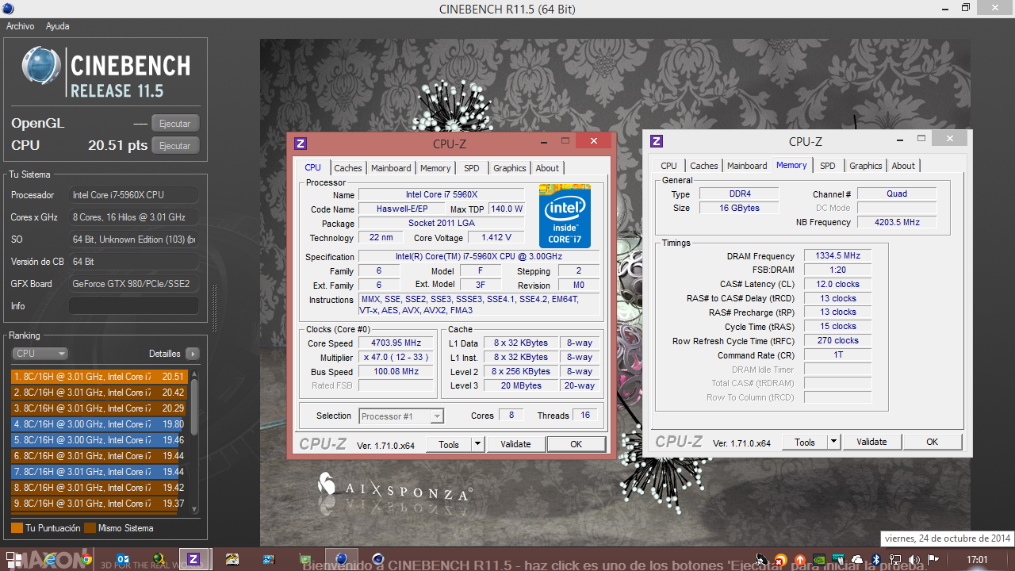Switch to Graphics tab in right CPU-Z window

coord(865,166)
